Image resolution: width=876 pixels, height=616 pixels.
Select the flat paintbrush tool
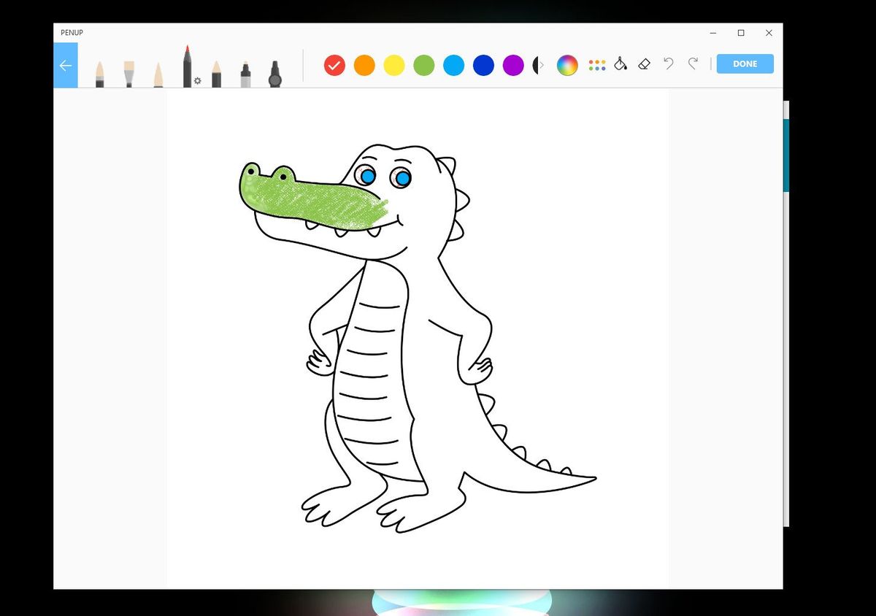128,74
